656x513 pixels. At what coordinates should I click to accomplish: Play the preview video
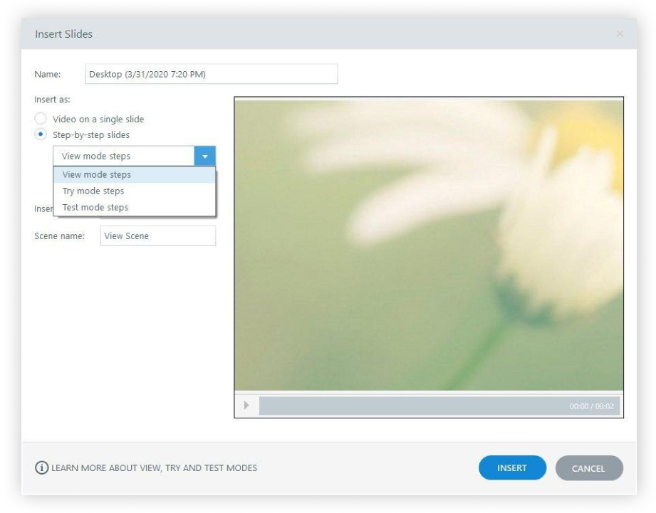coord(246,406)
